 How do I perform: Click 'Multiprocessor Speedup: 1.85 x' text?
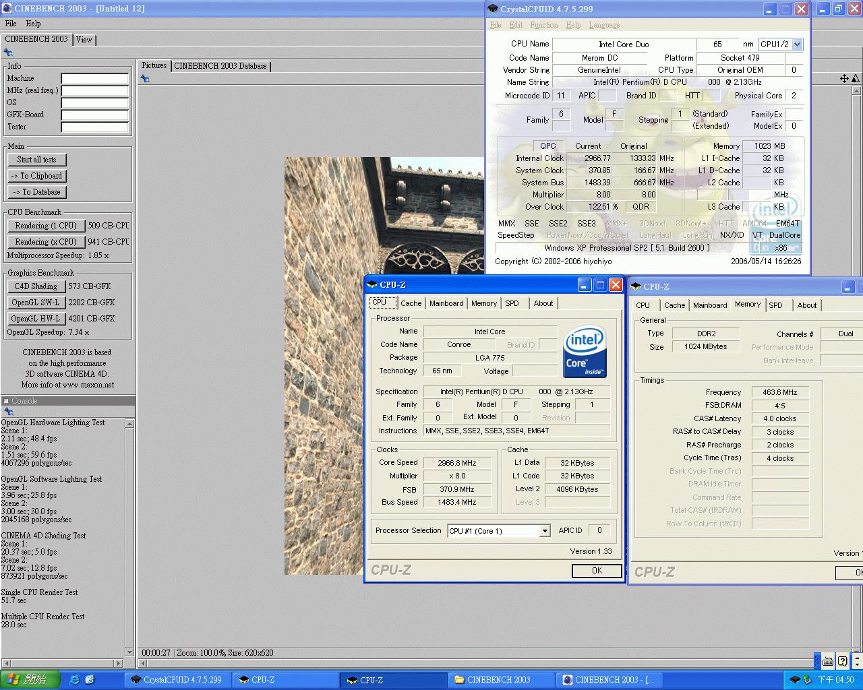point(58,255)
